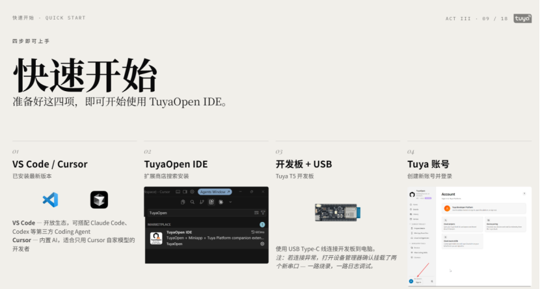Click the Account heading text
This screenshot has height=289, width=540.
pos(448,194)
